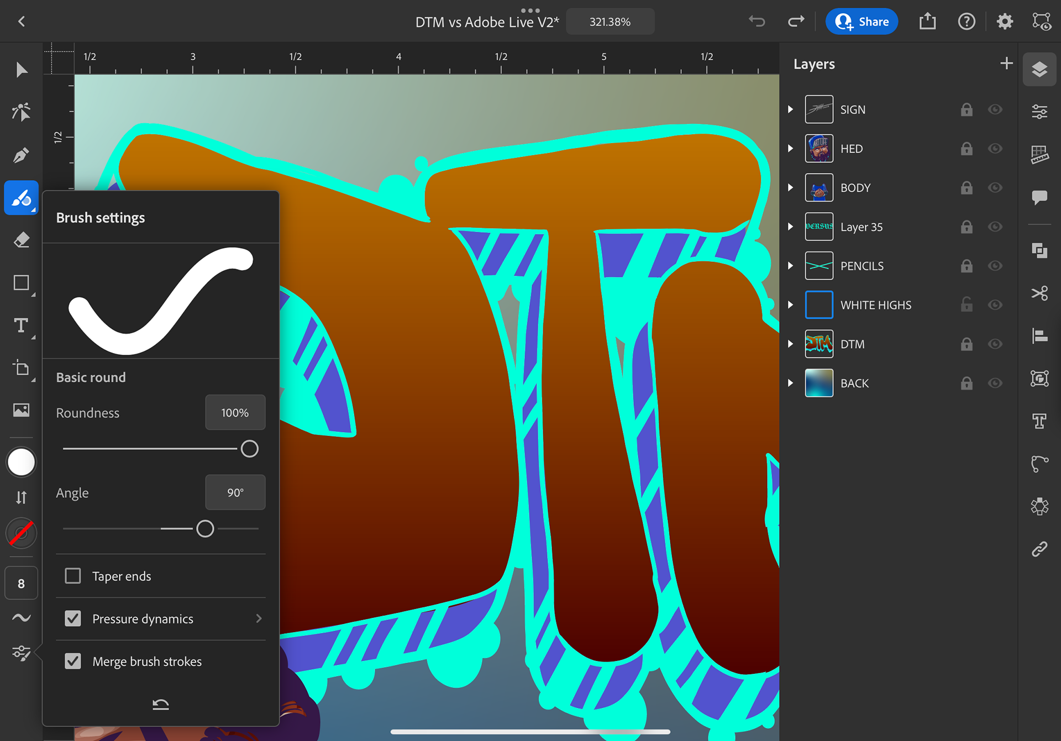This screenshot has width=1061, height=741.
Task: Enable the Taper ends checkbox
Action: pos(73,576)
